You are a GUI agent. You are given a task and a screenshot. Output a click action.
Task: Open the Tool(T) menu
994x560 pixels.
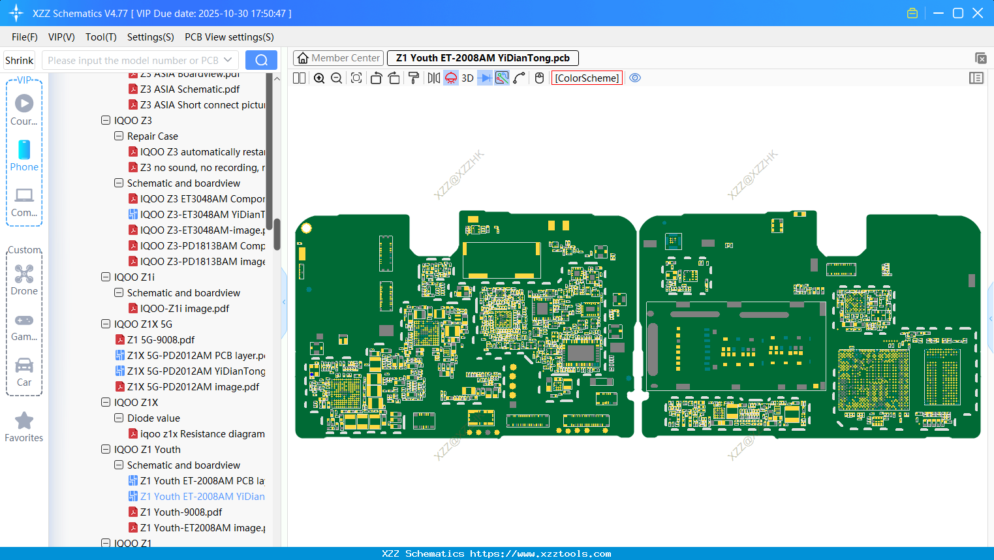click(101, 37)
